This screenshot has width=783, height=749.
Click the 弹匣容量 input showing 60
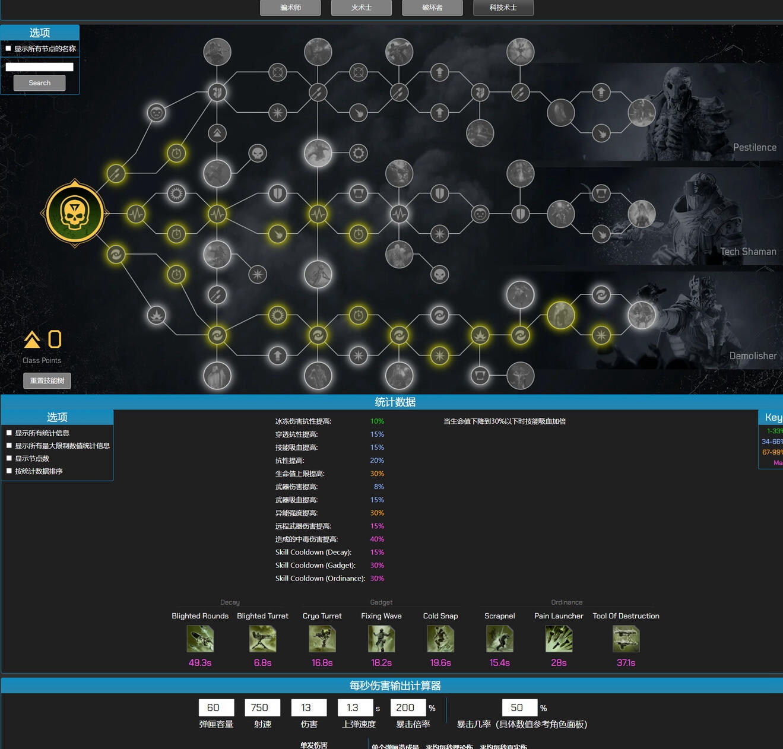(x=216, y=707)
